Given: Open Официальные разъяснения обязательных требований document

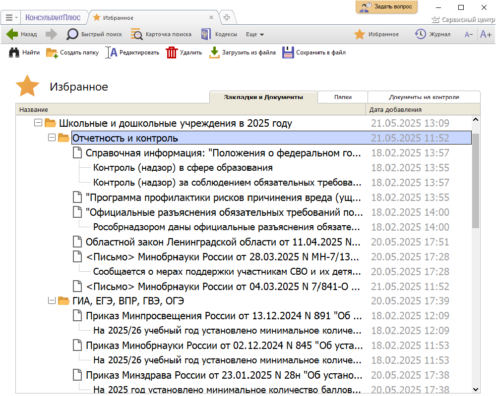Looking at the screenshot, I should 224,212.
